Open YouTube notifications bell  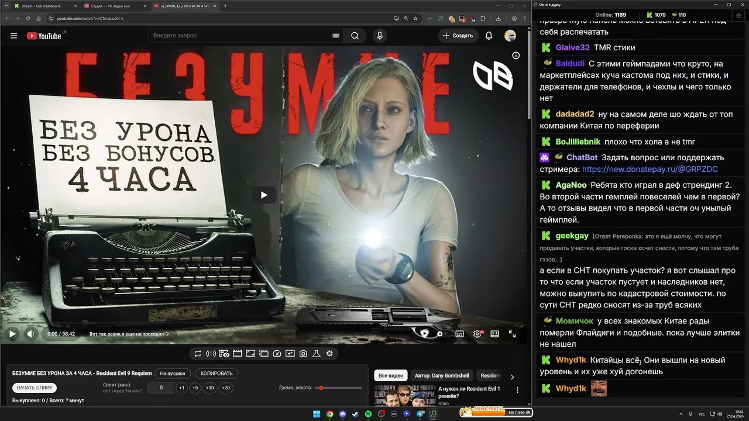[x=489, y=36]
